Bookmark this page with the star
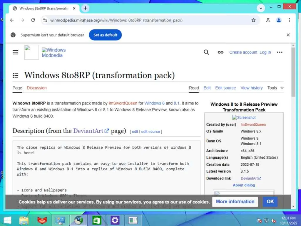Screen dimensions: 301x226 253,20
